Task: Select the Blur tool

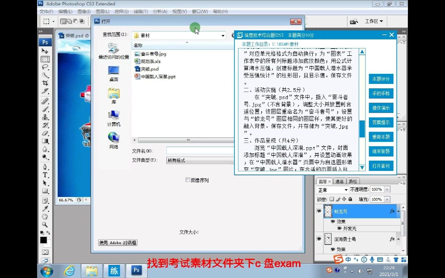Action: (45, 149)
